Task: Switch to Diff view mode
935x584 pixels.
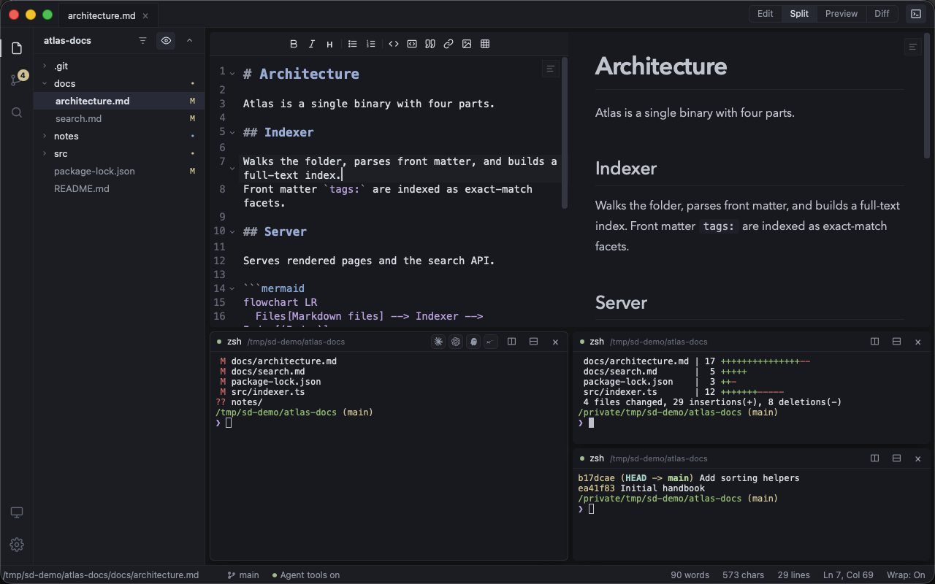Action: (x=882, y=14)
